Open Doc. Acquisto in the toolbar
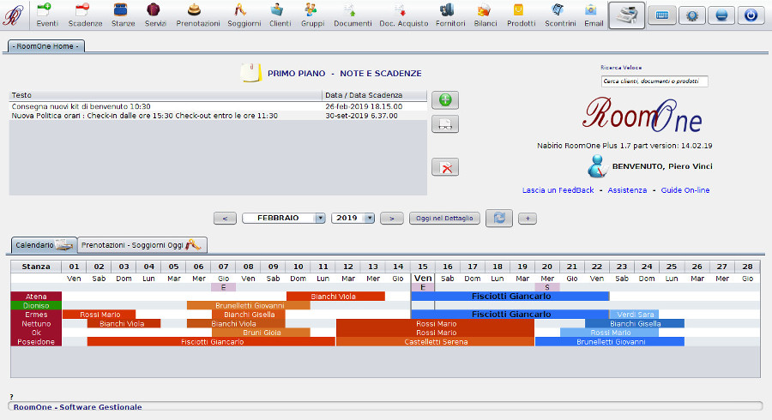Image resolution: width=772 pixels, height=420 pixels. (403, 15)
